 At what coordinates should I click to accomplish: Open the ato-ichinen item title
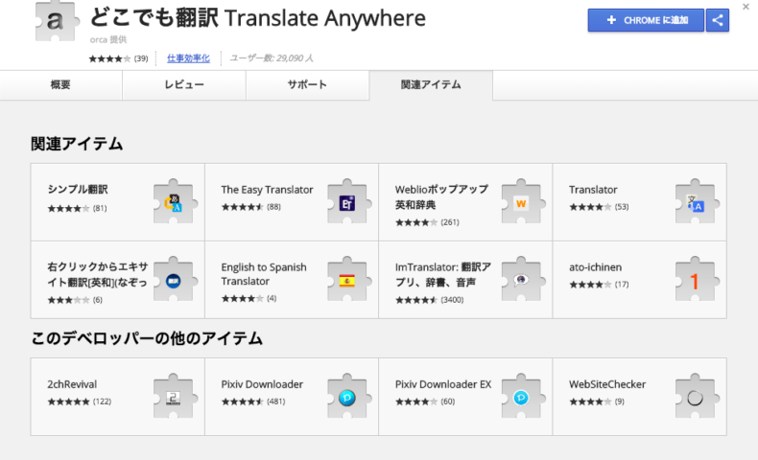tap(595, 267)
